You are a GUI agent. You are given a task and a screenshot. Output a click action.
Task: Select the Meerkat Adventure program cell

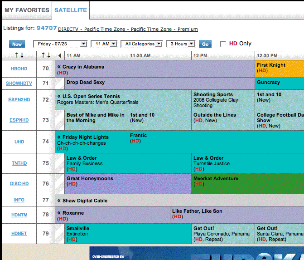[x=247, y=183]
